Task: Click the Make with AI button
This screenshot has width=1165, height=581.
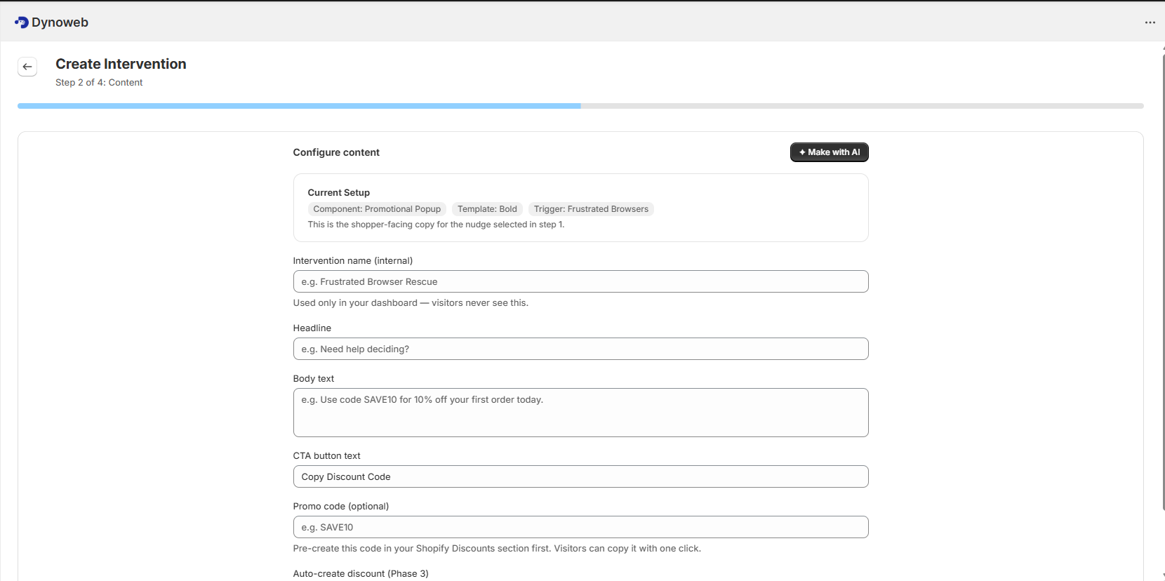Action: point(829,152)
